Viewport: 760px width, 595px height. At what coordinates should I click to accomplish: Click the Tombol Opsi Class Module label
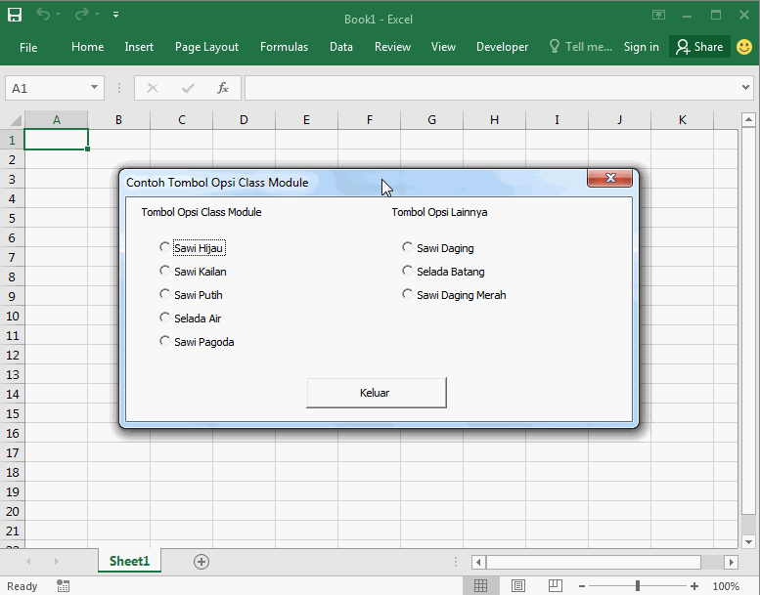coord(201,212)
